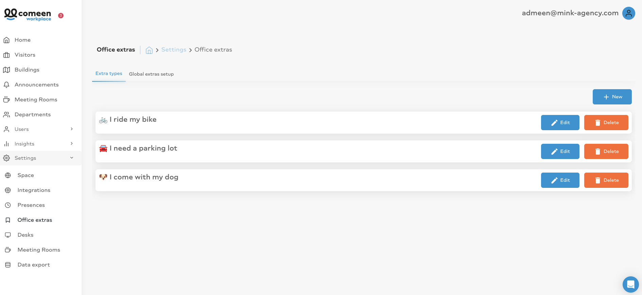The width and height of the screenshot is (642, 295).
Task: Delete the 'I need a parking lot' extra
Action: (x=606, y=151)
